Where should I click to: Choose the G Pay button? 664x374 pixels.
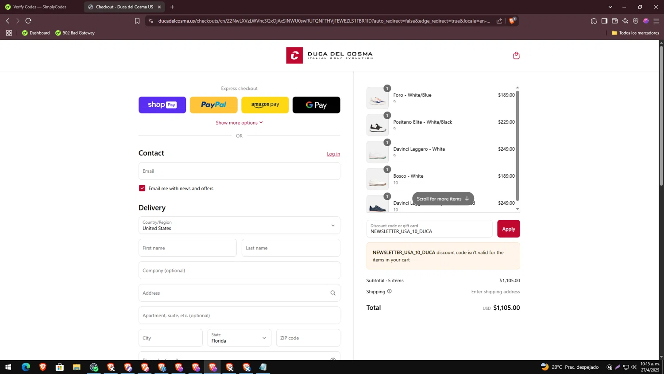[317, 105]
